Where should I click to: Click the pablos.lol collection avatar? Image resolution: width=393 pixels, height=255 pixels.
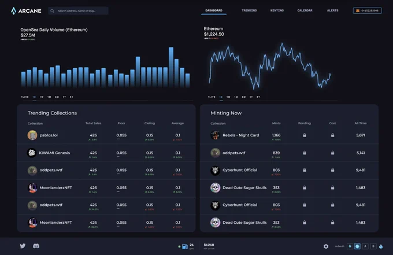(32, 135)
